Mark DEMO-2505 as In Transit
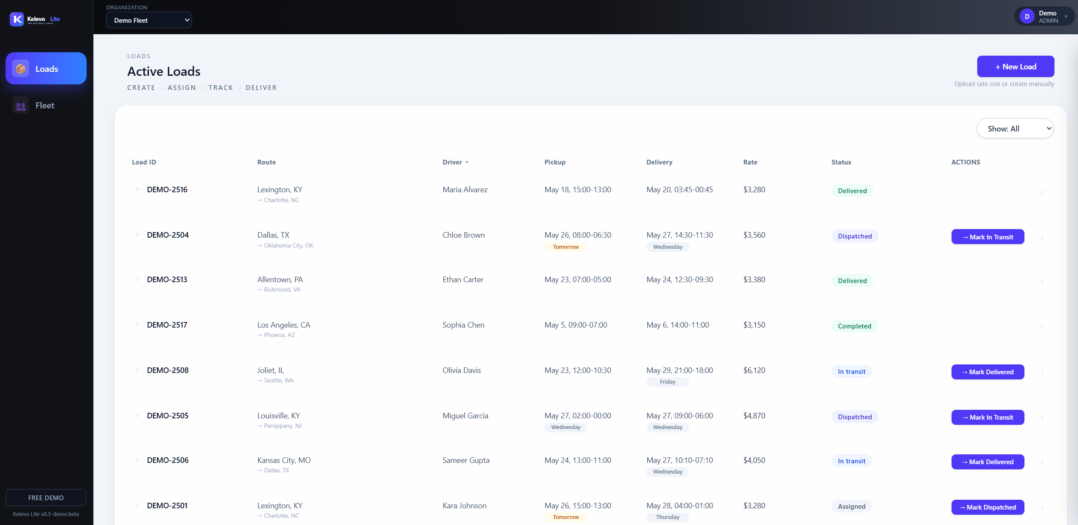 (988, 417)
